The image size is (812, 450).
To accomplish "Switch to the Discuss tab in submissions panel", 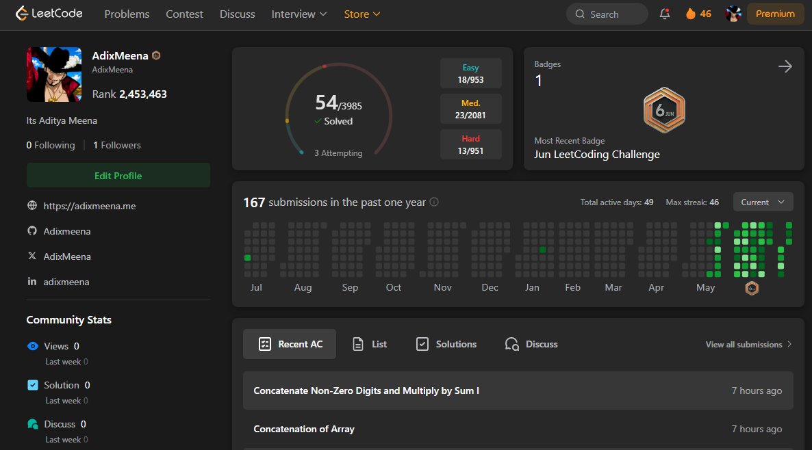I will pos(531,344).
